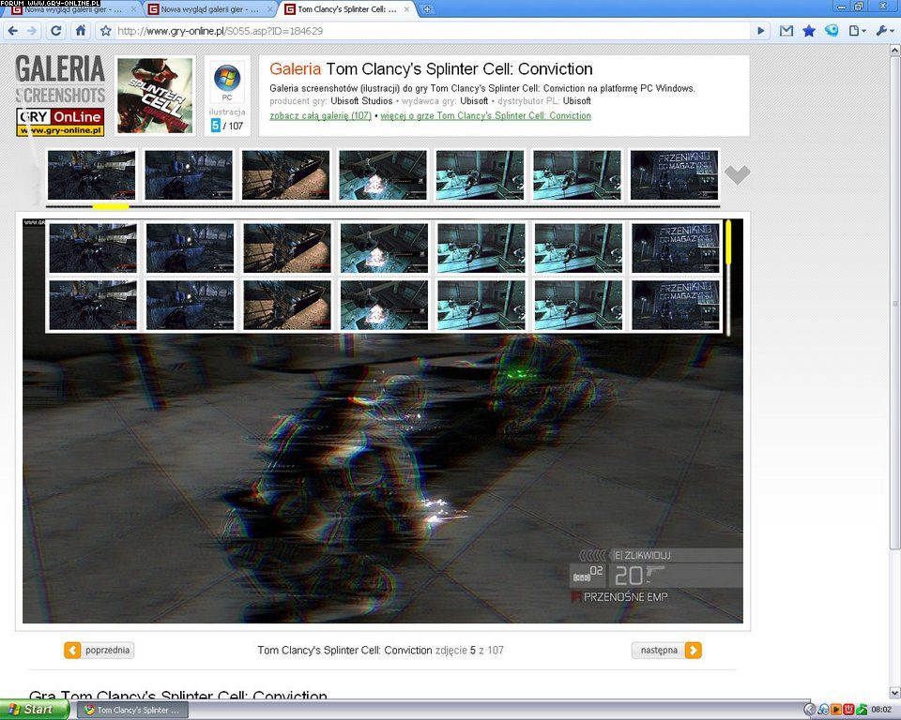The height and width of the screenshot is (720, 901).
Task: Open the browser home page icon
Action: [x=81, y=31]
